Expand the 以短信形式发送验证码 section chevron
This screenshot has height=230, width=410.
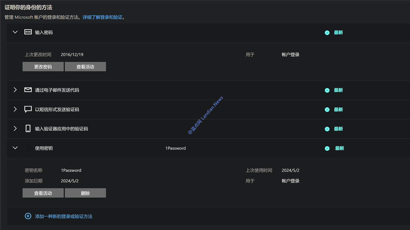(15, 109)
